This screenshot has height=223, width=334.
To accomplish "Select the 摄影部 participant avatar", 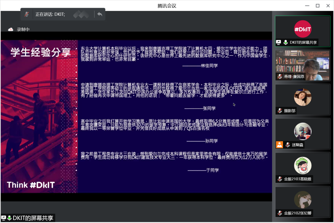I will pos(302,97).
